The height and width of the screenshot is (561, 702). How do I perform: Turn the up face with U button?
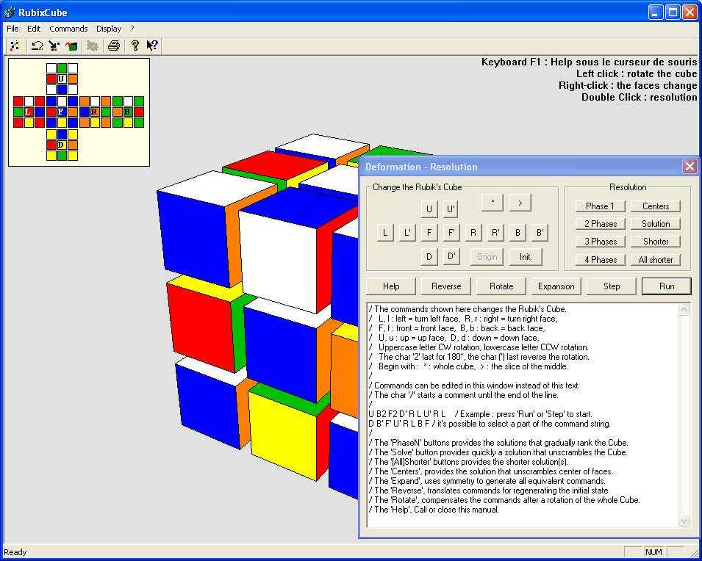[429, 209]
